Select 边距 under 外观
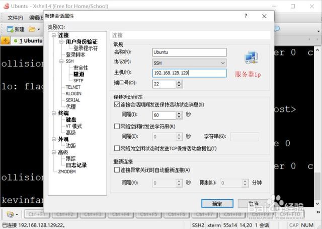The image size is (322, 229). pos(70,146)
